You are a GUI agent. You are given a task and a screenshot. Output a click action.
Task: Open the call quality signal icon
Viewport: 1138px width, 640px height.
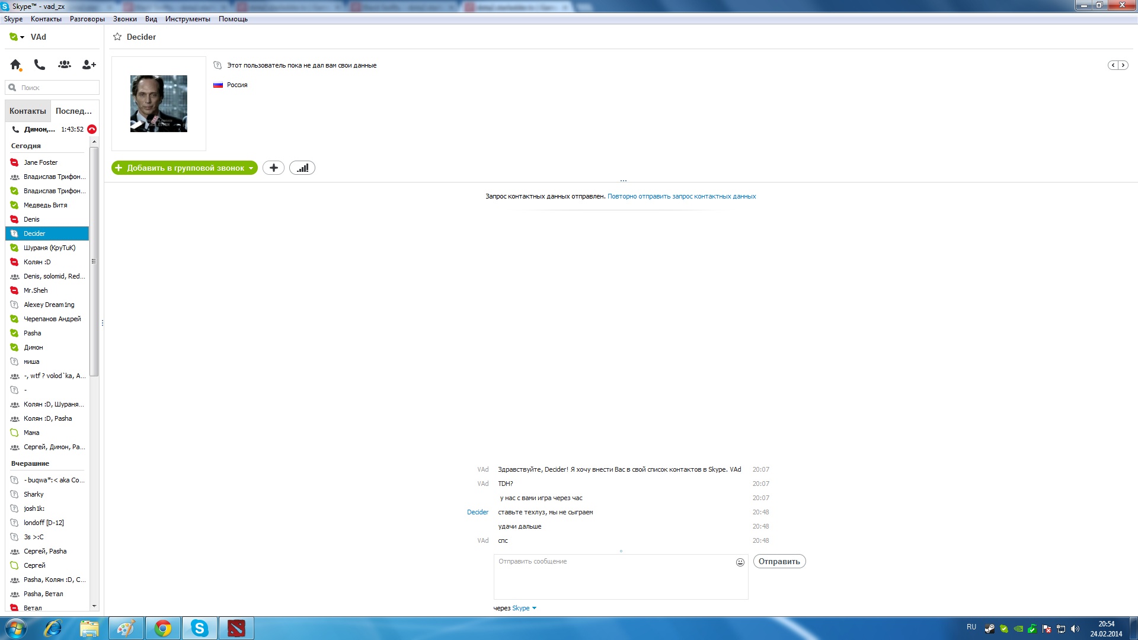pos(302,168)
